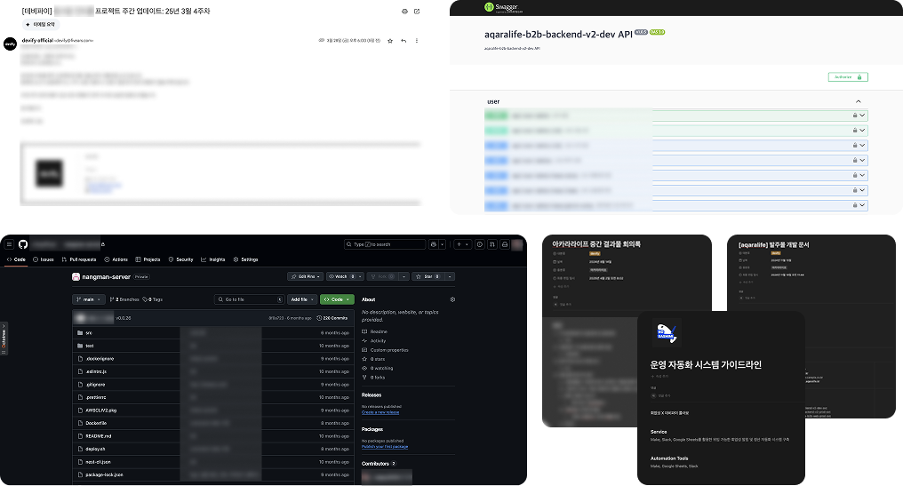Click the 2 Branches link
The height and width of the screenshot is (486, 903).
(124, 299)
